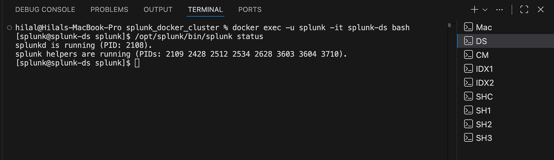The width and height of the screenshot is (554, 160).
Task: Open the Problems tab
Action: [x=109, y=10]
